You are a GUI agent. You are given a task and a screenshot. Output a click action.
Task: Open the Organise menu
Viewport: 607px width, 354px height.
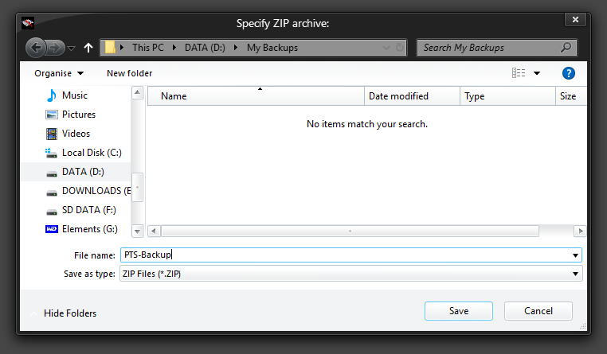pyautogui.click(x=59, y=73)
